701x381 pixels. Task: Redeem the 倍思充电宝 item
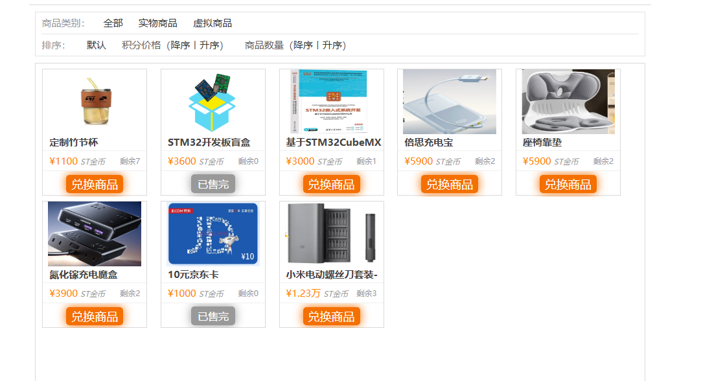450,184
